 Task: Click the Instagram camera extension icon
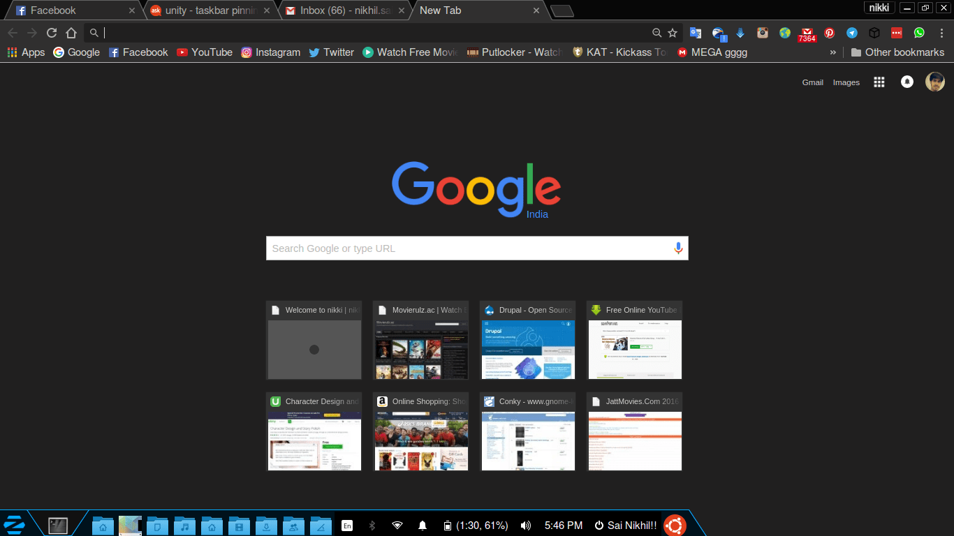click(x=762, y=32)
